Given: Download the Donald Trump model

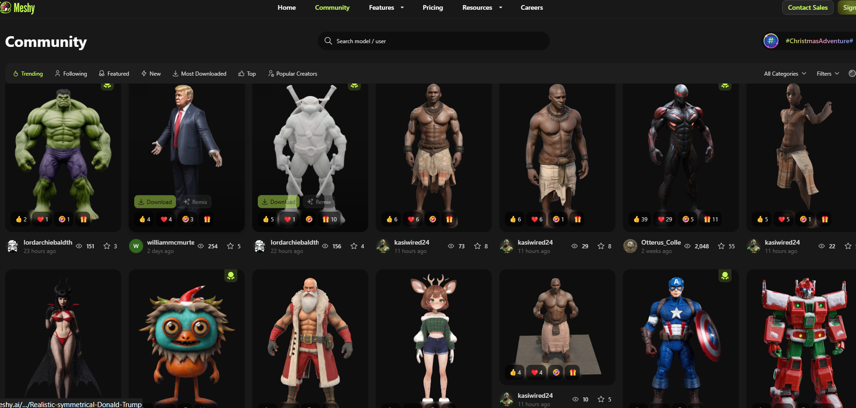Looking at the screenshot, I should (155, 201).
